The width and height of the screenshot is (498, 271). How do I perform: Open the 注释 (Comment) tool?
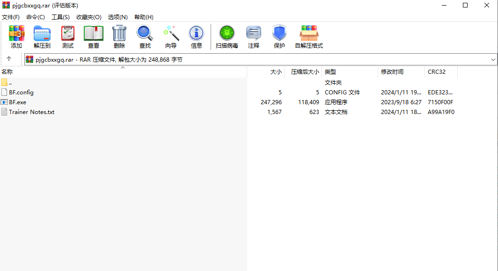point(254,36)
